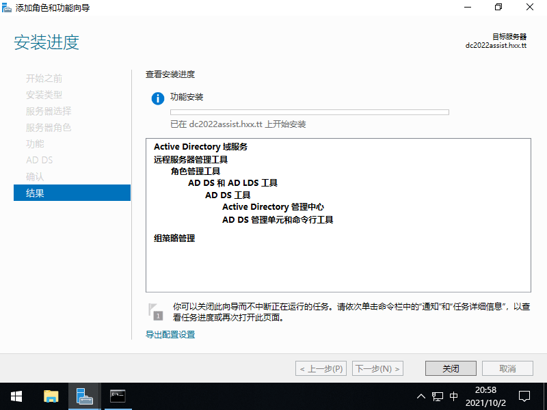Click AD DS 管理单元和命令行工具 entry

[278, 220]
